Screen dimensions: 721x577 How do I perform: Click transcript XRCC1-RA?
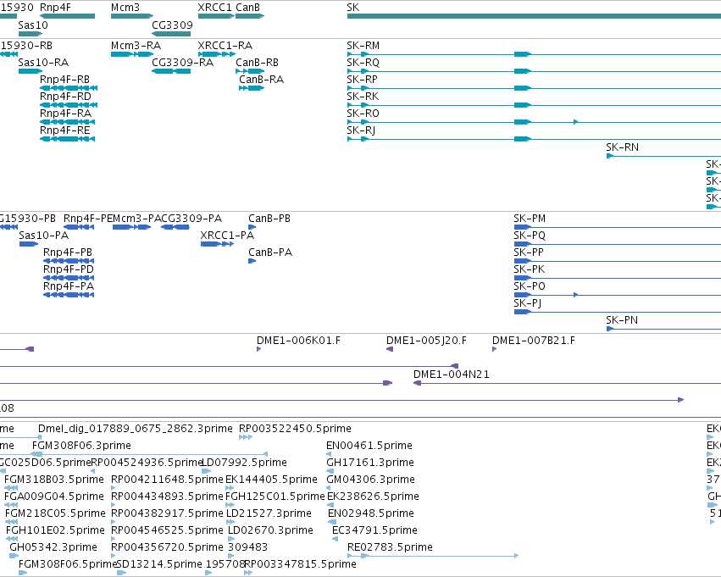(217, 54)
